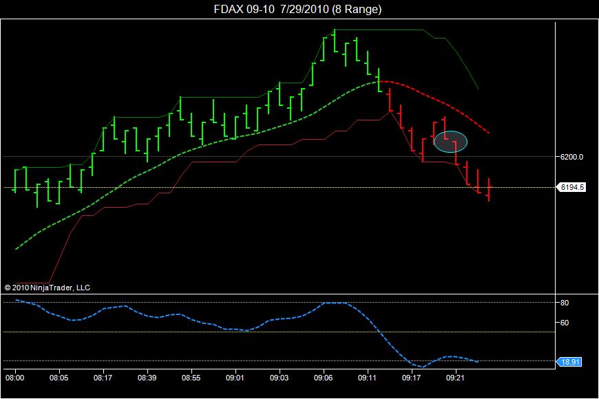
Task: Click the 09:06 time axis label
Action: [x=323, y=378]
